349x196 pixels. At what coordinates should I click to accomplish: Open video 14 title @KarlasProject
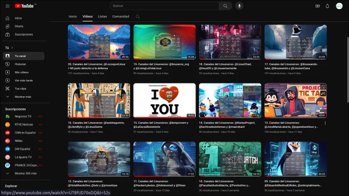[227, 125]
